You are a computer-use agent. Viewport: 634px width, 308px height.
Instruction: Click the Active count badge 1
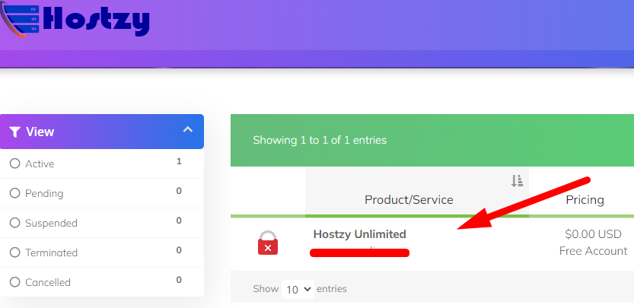179,162
